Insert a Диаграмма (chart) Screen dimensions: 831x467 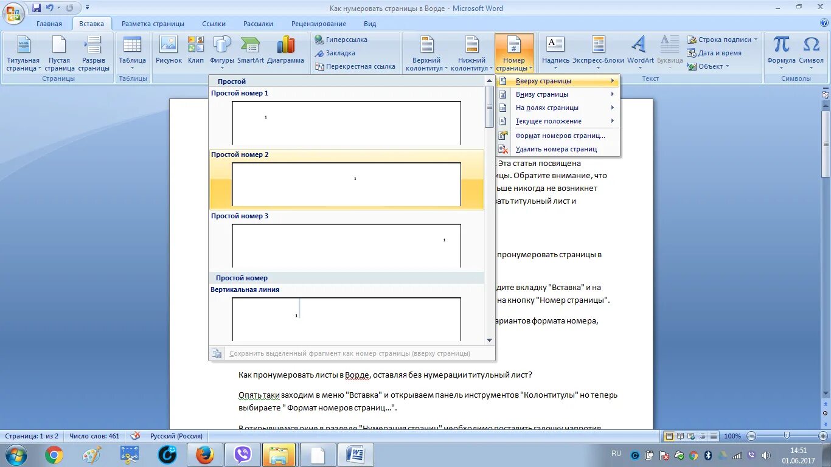click(285, 50)
